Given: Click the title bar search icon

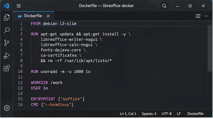Looking at the screenshot, I should click(164, 6).
